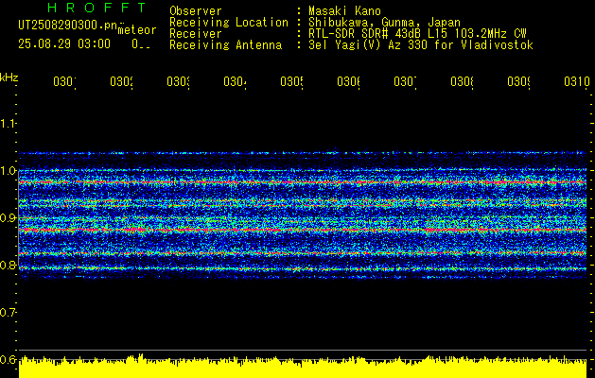Click the 'meteor' label
The height and width of the screenshot is (378, 595).
[x=137, y=30]
